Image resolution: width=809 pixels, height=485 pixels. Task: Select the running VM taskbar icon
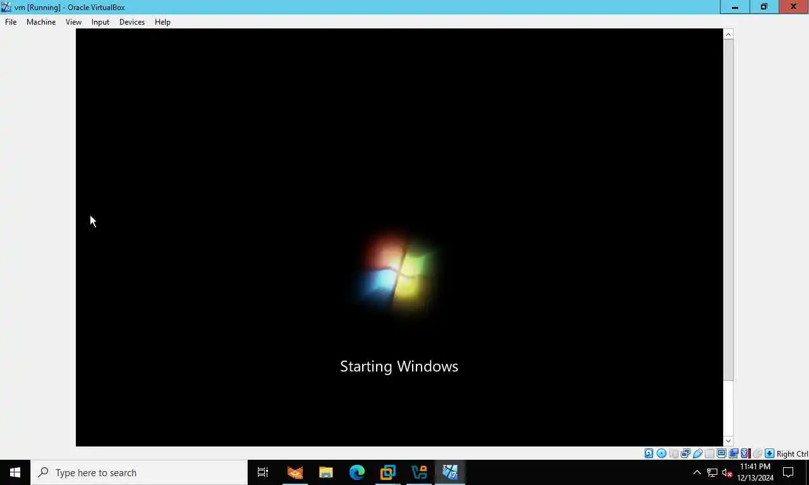click(x=450, y=472)
